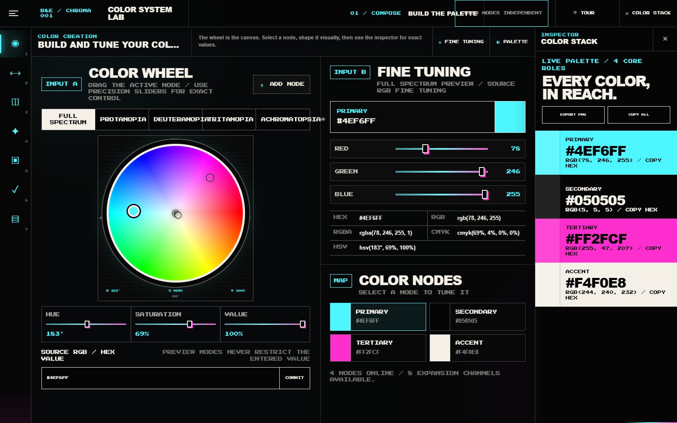Click the B&E / Chroma 001 logo
Viewport: 677px width, 423px height.
tap(66, 13)
